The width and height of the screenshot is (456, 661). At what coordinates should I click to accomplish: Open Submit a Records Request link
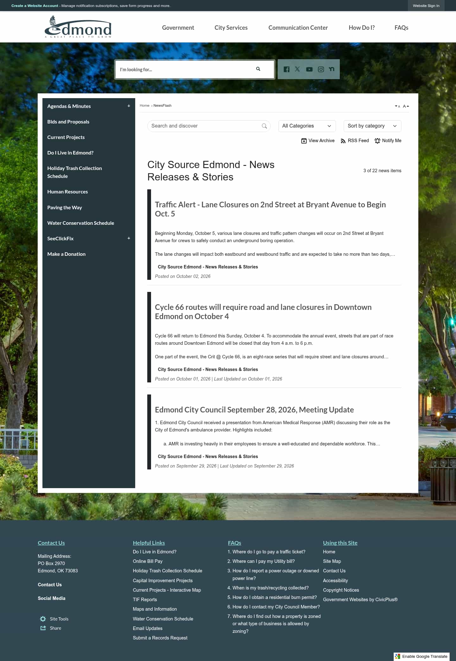160,638
